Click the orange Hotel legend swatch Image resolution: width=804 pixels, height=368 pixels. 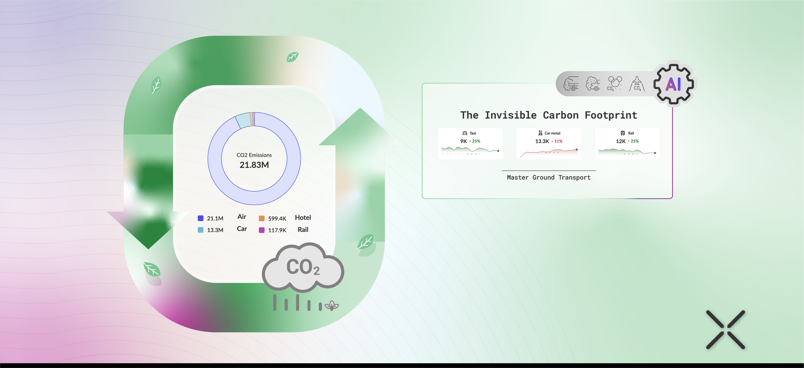point(262,218)
